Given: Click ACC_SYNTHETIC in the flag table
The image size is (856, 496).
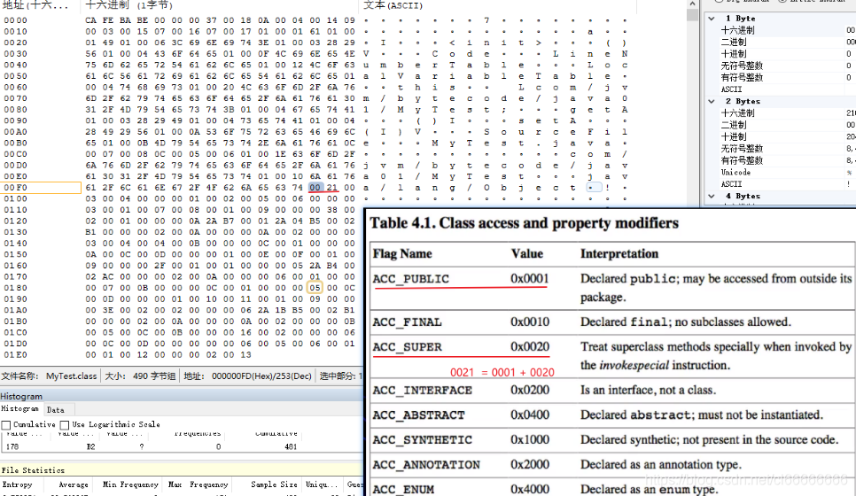Looking at the screenshot, I should [423, 440].
